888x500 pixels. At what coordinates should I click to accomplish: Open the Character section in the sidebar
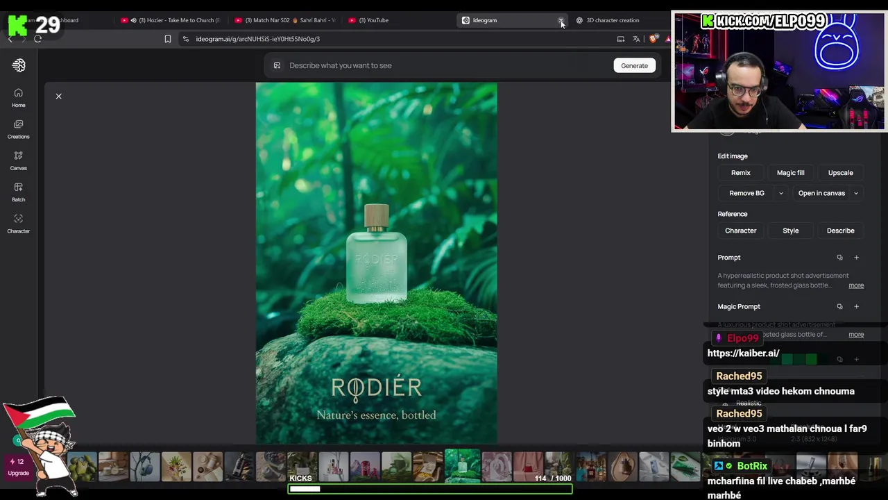coord(19,224)
